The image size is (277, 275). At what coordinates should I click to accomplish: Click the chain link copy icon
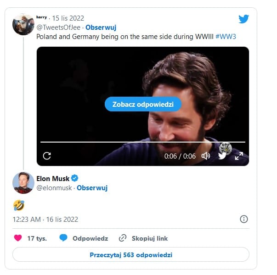[123, 238]
